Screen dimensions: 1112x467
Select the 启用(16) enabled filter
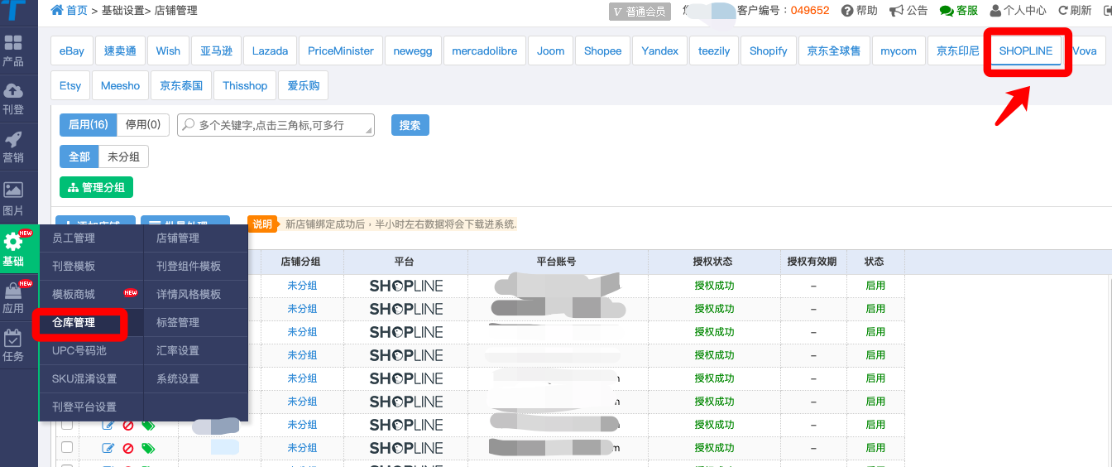coord(88,125)
